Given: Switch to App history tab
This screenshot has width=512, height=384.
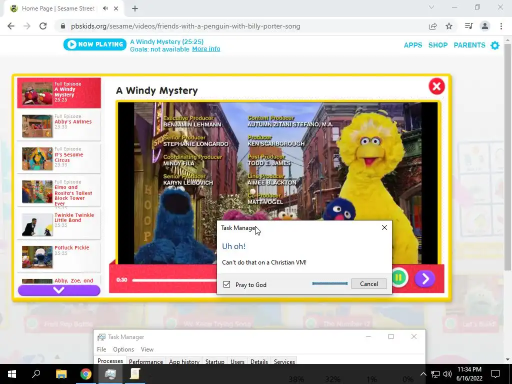Looking at the screenshot, I should click(x=184, y=361).
